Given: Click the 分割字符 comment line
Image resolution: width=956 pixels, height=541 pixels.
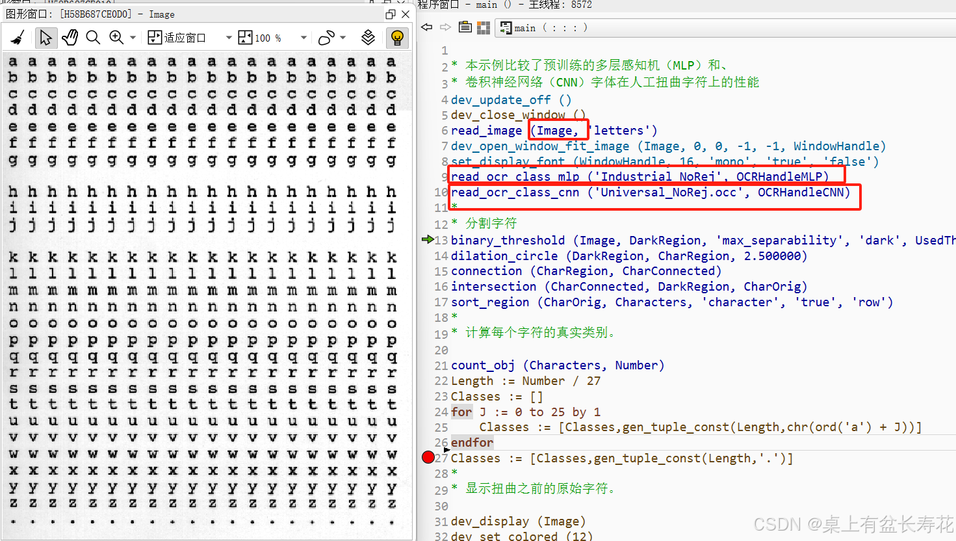Looking at the screenshot, I should click(x=484, y=223).
